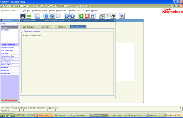The height and width of the screenshot is (118, 183).
Task: Click the red X cancel toolbar icon
Action: tap(87, 16)
